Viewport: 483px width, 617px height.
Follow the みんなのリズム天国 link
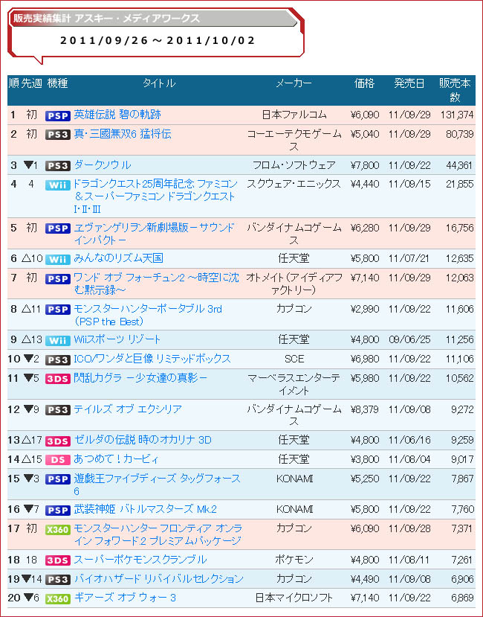[x=118, y=258]
